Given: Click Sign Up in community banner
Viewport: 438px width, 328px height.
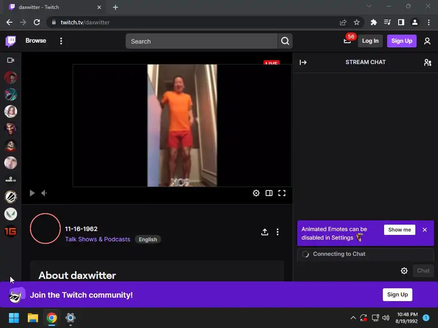Looking at the screenshot, I should pyautogui.click(x=397, y=295).
